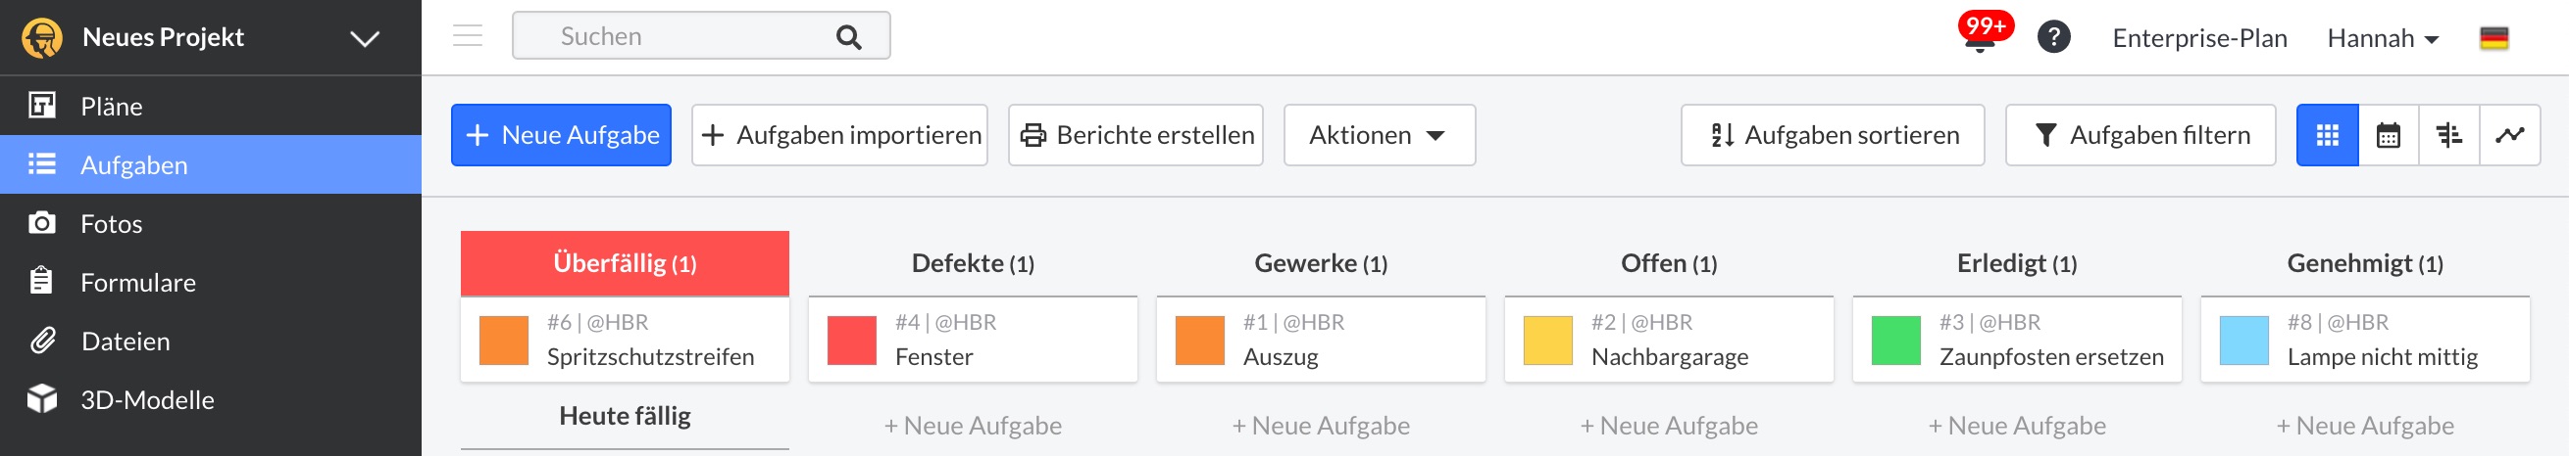Click the search magnifier icon
The height and width of the screenshot is (456, 2569).
click(x=849, y=37)
